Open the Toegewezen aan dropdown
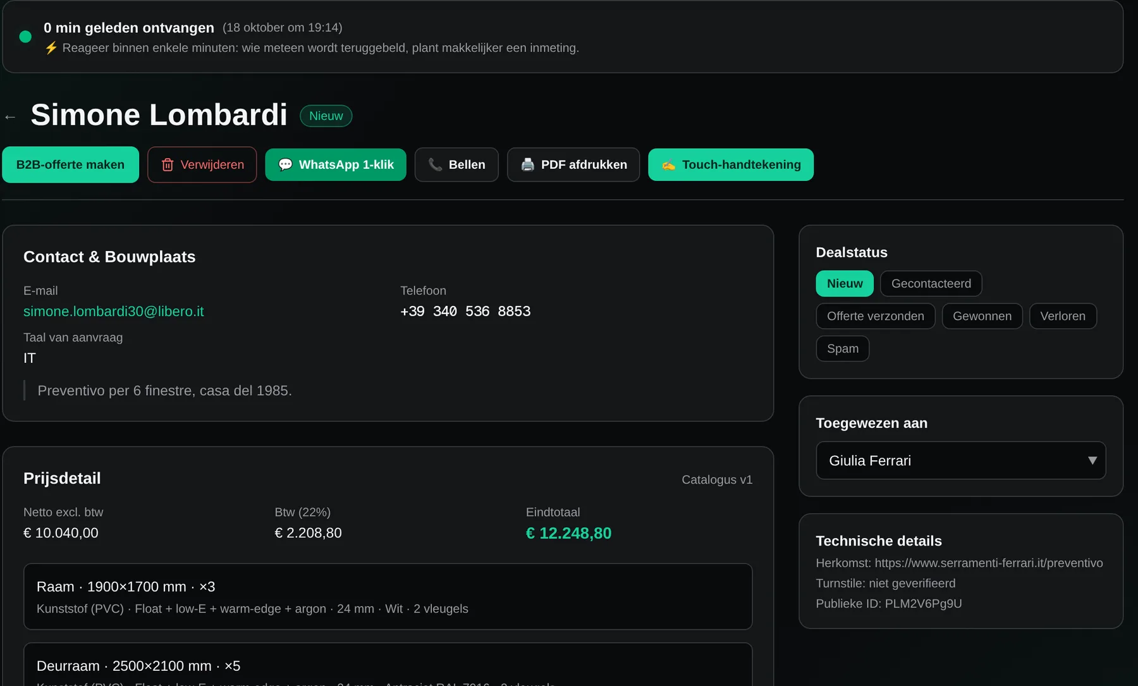Screen dimensions: 1138x686 (x=961, y=461)
